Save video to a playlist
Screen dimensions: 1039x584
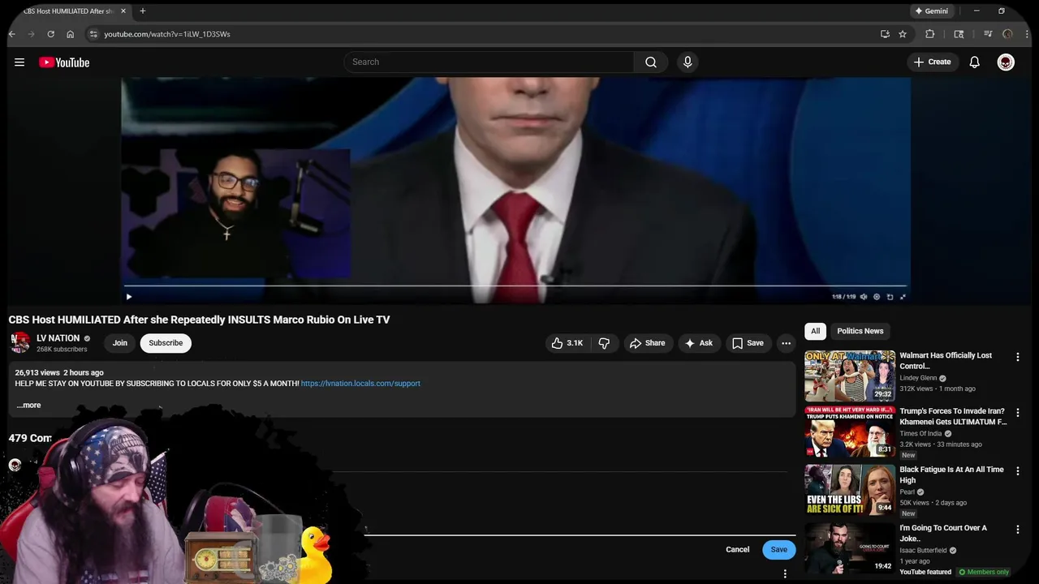click(748, 343)
